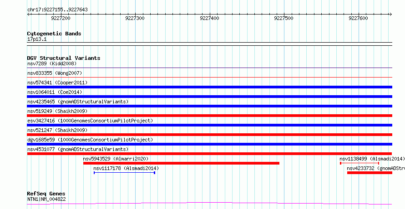Viewport: 405px width, 209px height.
Task: Click the right arrowhead of the ruler
Action: pyautogui.click(x=390, y=15)
